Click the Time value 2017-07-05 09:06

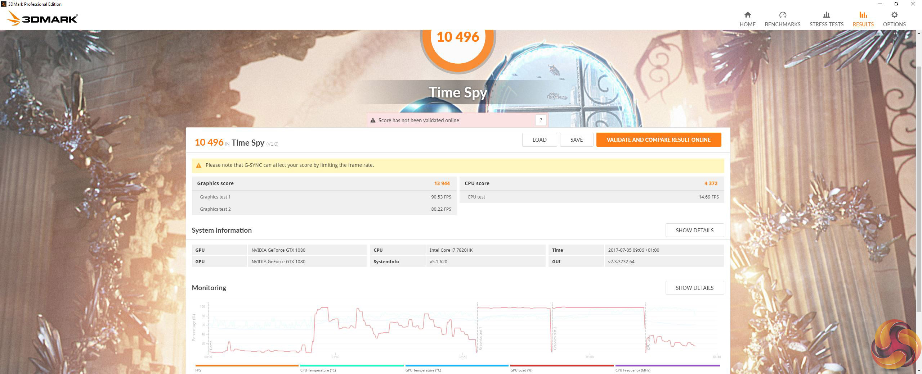[x=634, y=250]
